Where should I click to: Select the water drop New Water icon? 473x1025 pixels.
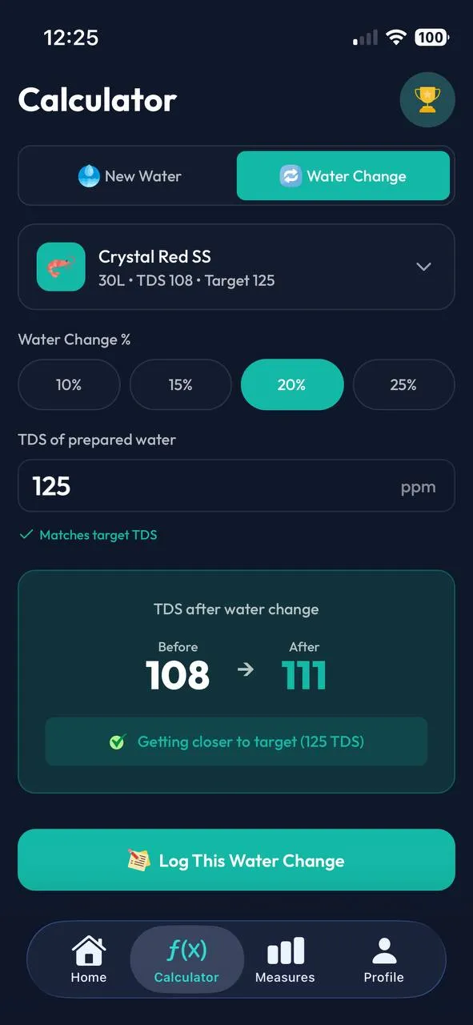pyautogui.click(x=88, y=175)
